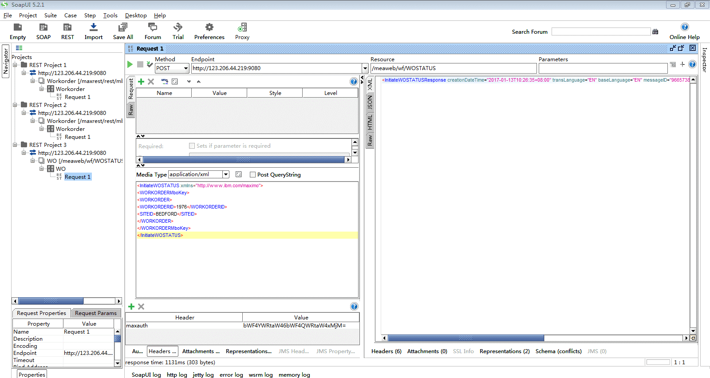Collapse REST Project 3 tree node
The height and width of the screenshot is (378, 710).
tap(15, 145)
